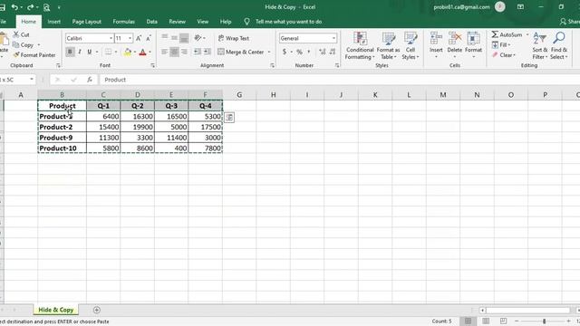Expand AutoSum dropdown arrow

527,34
